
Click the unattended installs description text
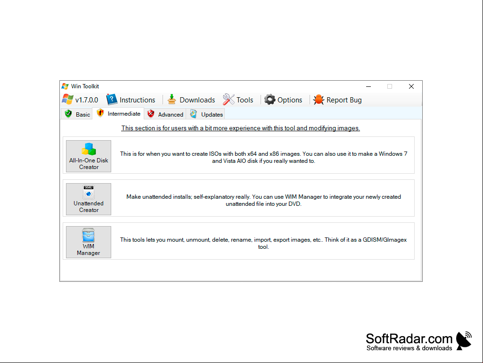(263, 200)
